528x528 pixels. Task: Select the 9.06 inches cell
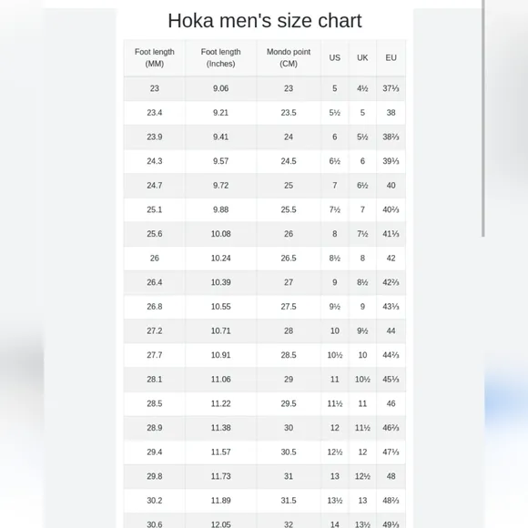pyautogui.click(x=220, y=88)
